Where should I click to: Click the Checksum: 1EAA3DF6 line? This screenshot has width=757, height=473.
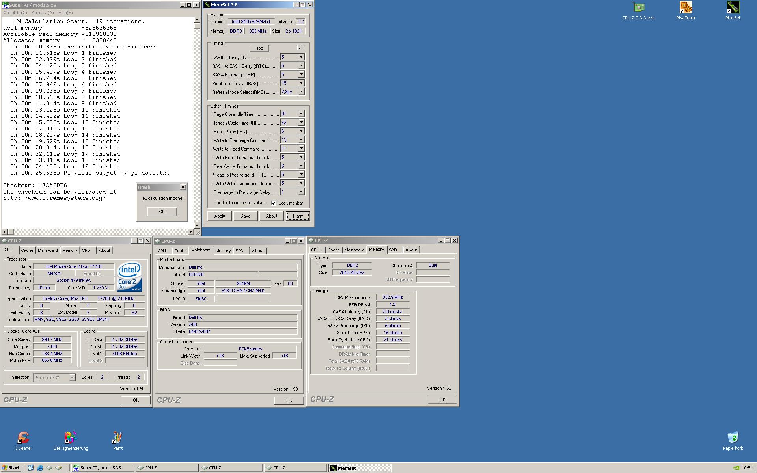tap(35, 185)
